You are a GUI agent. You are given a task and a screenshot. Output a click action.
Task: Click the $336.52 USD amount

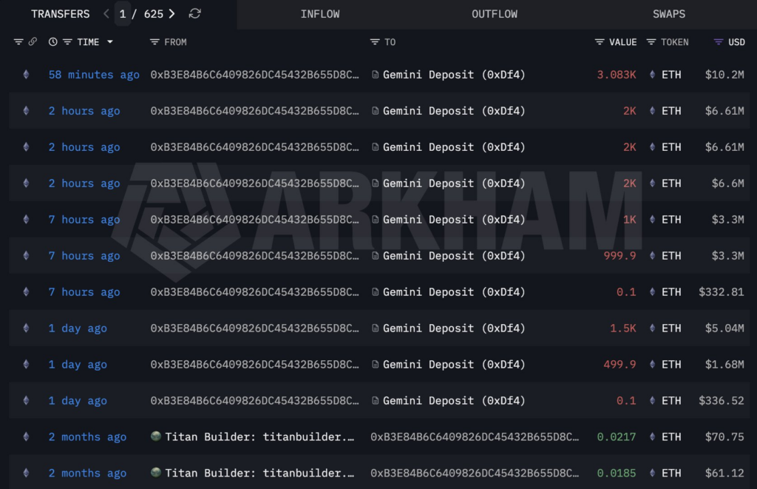[x=722, y=400]
